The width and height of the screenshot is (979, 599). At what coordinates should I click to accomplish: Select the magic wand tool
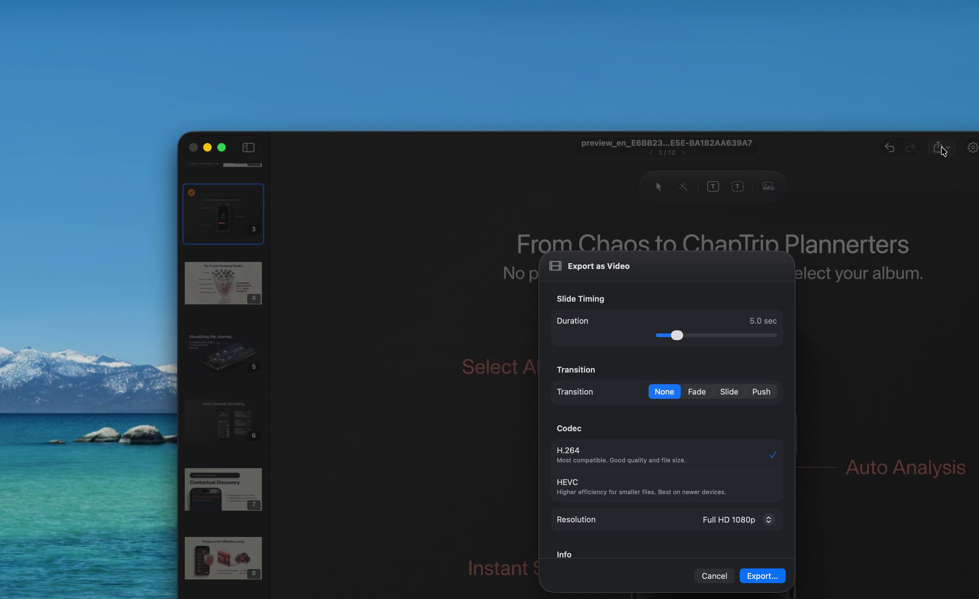(683, 186)
